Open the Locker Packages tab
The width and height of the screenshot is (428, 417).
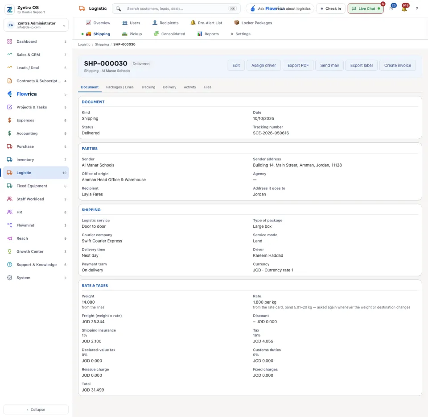point(253,23)
